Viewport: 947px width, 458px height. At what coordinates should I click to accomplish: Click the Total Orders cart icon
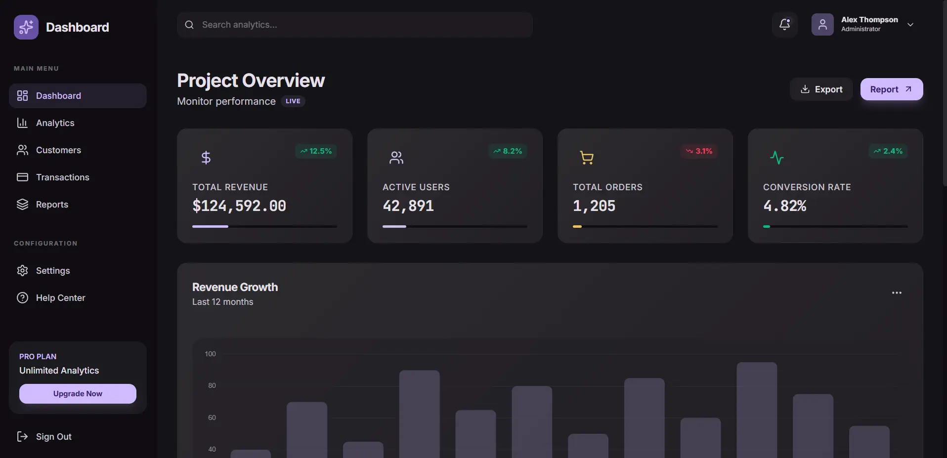pyautogui.click(x=587, y=158)
